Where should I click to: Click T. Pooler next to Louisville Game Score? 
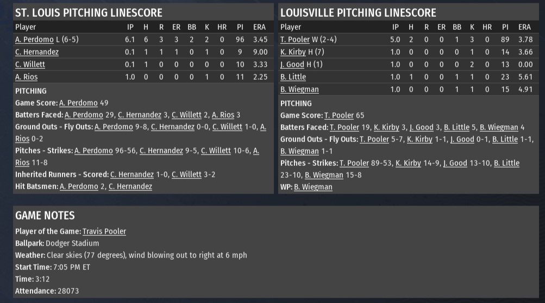[339, 115]
